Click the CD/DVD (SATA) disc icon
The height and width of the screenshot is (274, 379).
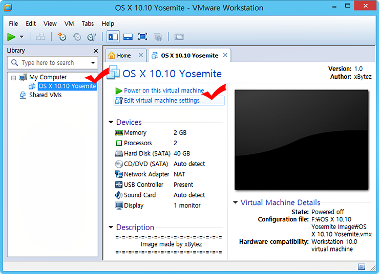[x=119, y=164]
